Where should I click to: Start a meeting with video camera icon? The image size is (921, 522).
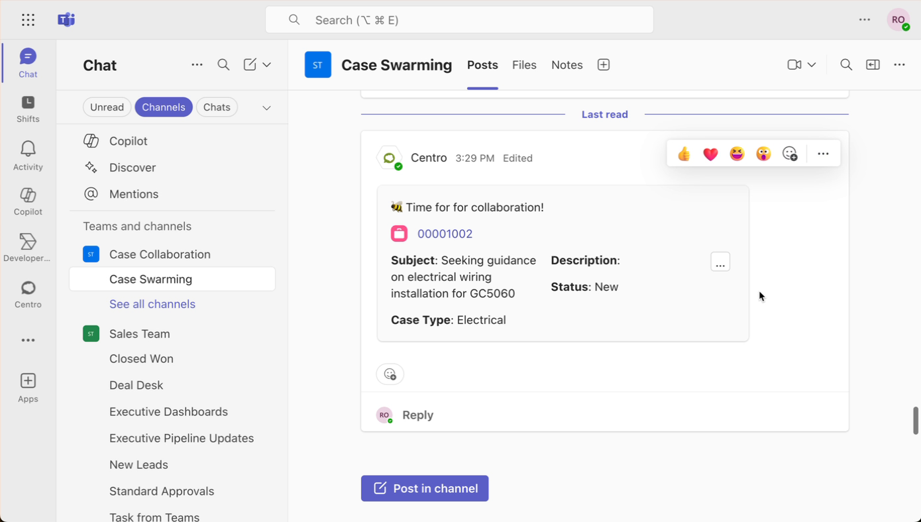click(794, 65)
